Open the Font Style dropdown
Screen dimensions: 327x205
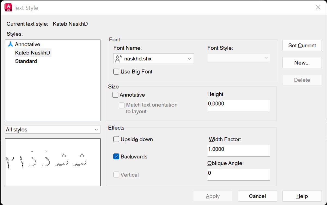point(239,58)
